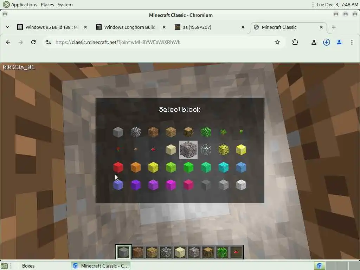Pick the magenta wool block
Screen dimensions: 360x270
[x=171, y=185]
